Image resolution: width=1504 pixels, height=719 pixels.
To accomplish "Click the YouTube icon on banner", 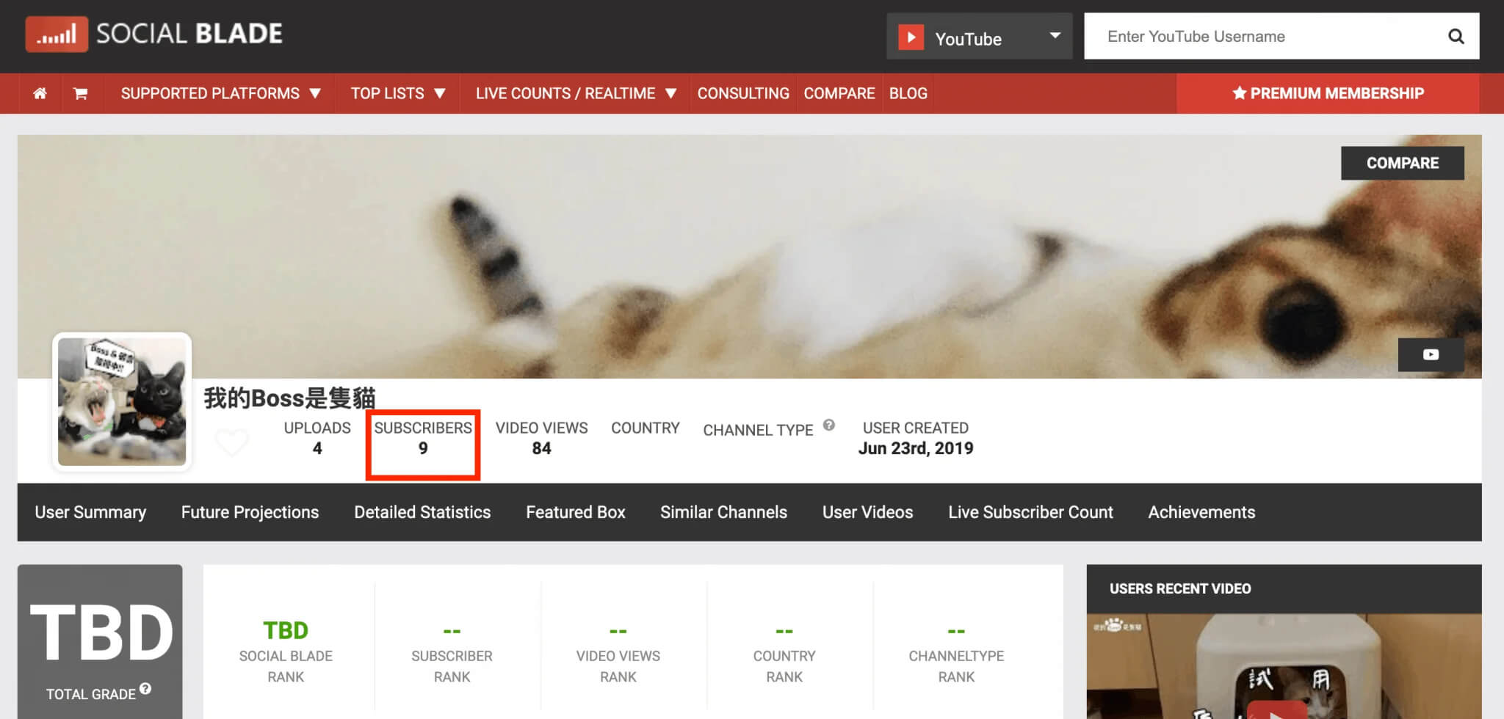I will pos(1430,354).
